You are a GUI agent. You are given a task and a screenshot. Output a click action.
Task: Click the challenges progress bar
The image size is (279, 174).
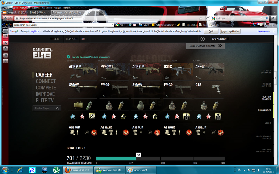(160, 158)
